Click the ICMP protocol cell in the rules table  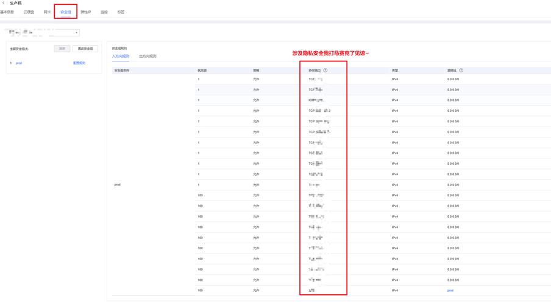pyautogui.click(x=316, y=100)
